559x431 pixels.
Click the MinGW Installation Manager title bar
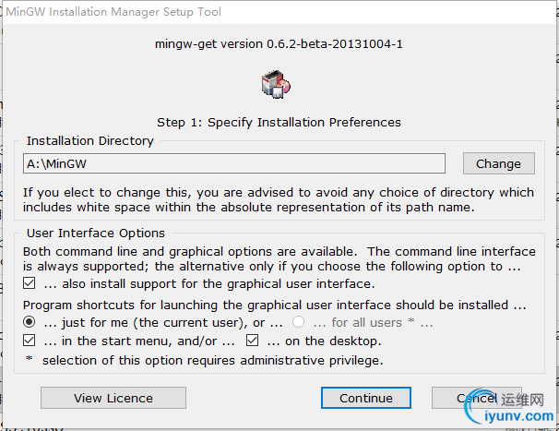click(x=279, y=12)
